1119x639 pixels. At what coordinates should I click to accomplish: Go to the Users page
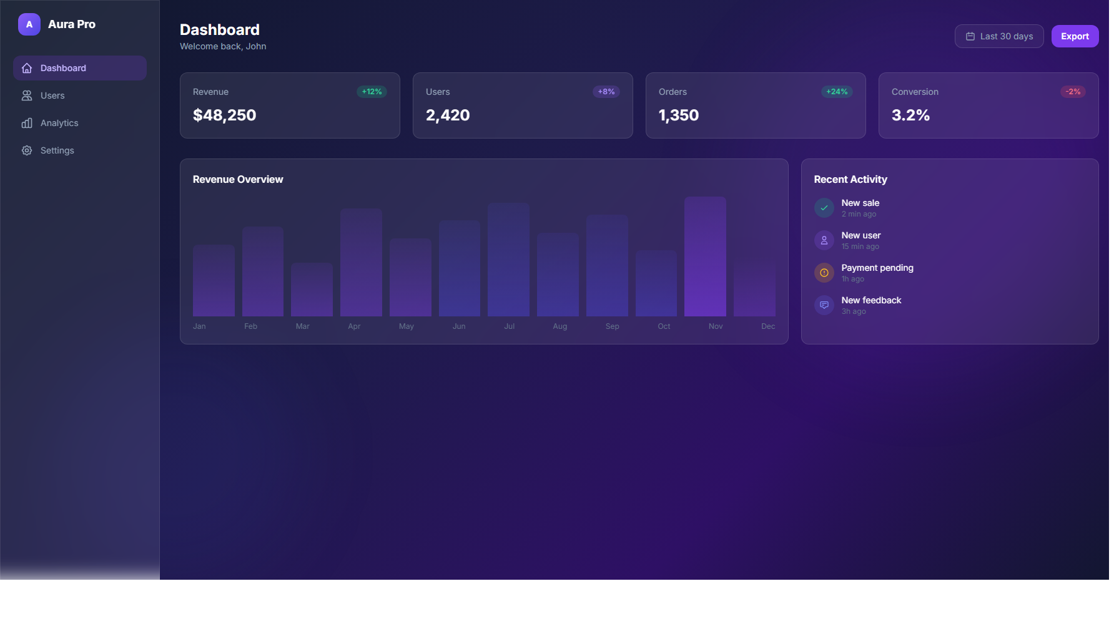point(80,95)
